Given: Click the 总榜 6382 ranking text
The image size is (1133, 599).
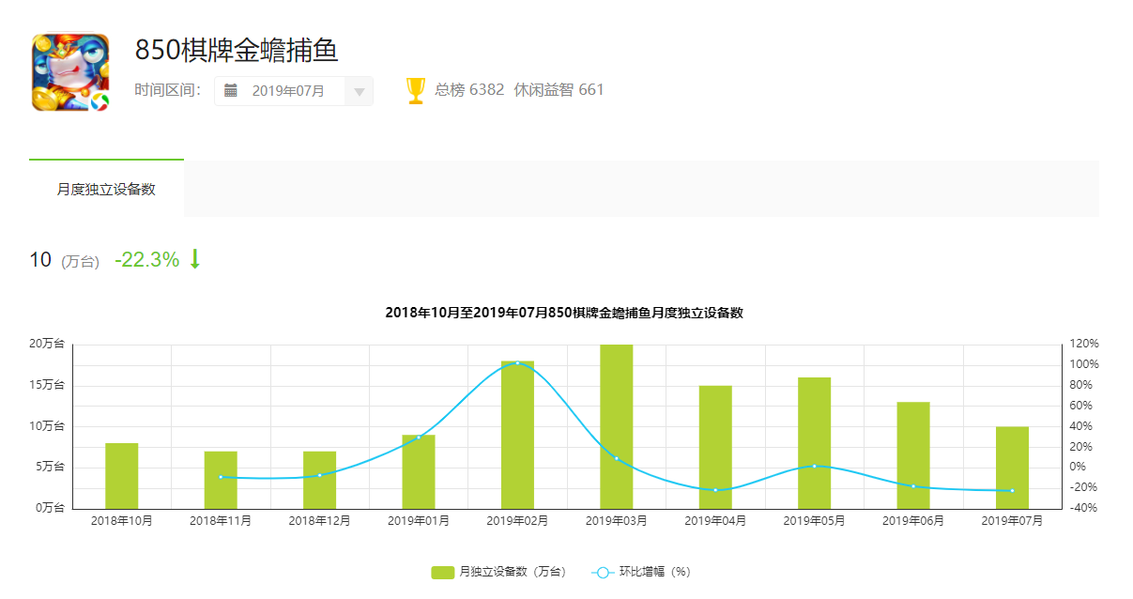Looking at the screenshot, I should click(469, 90).
